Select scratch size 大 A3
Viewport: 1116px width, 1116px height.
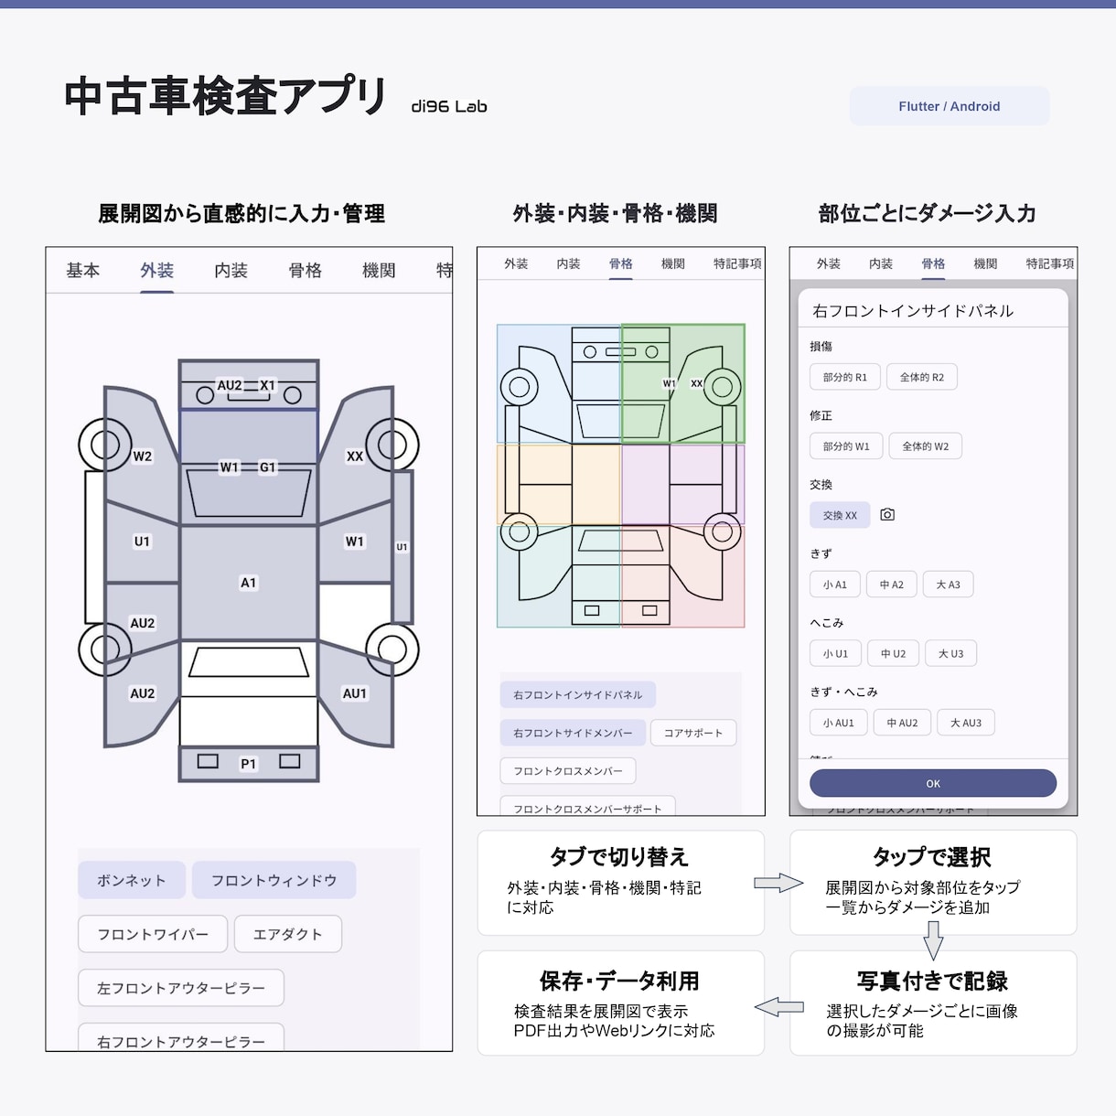tap(949, 585)
